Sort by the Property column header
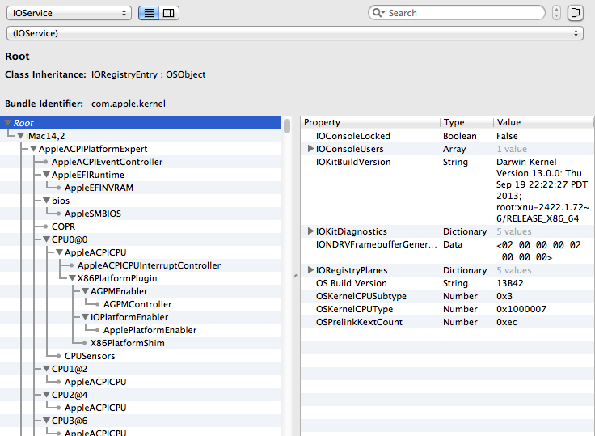 click(x=370, y=122)
